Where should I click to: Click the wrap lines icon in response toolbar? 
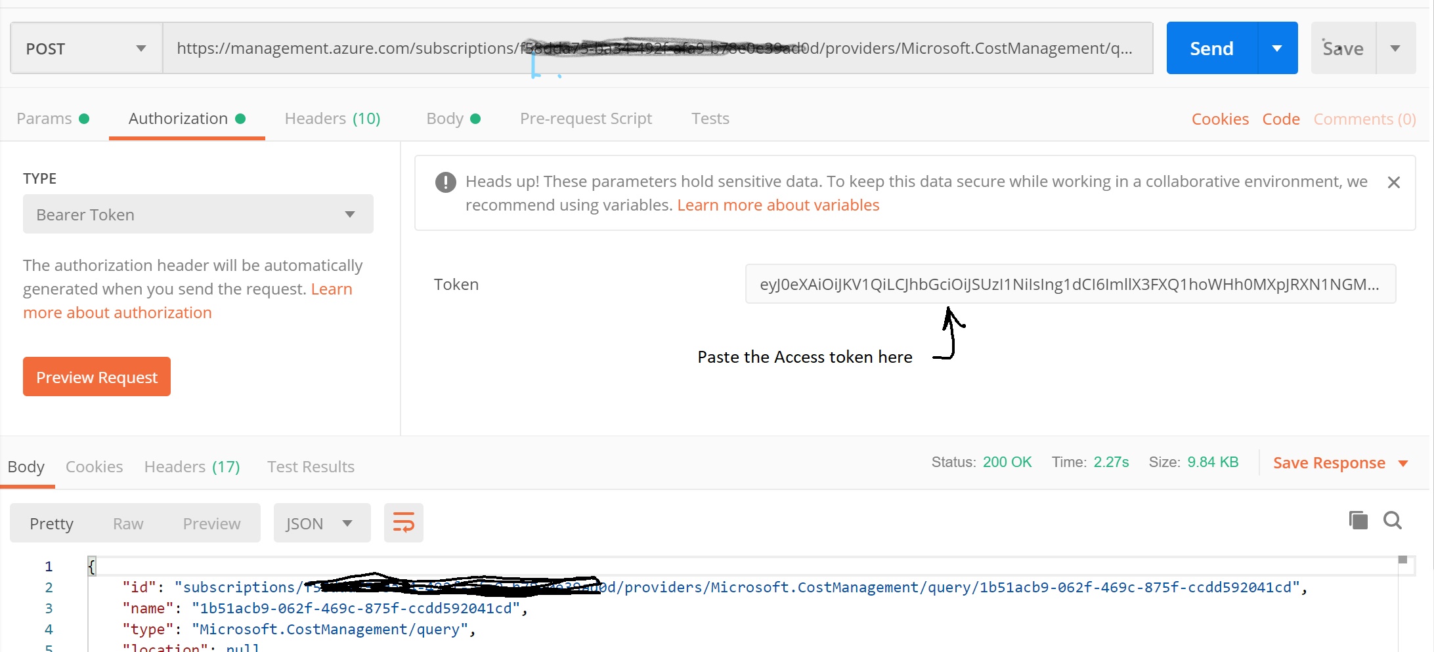pyautogui.click(x=403, y=523)
